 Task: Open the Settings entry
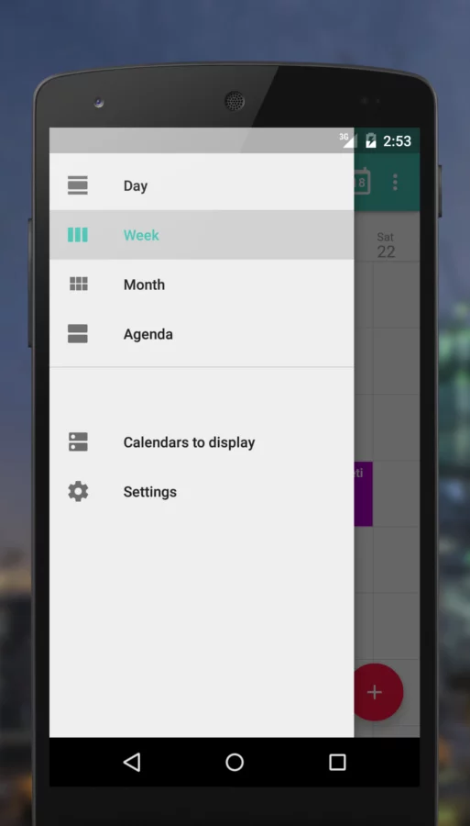202,492
